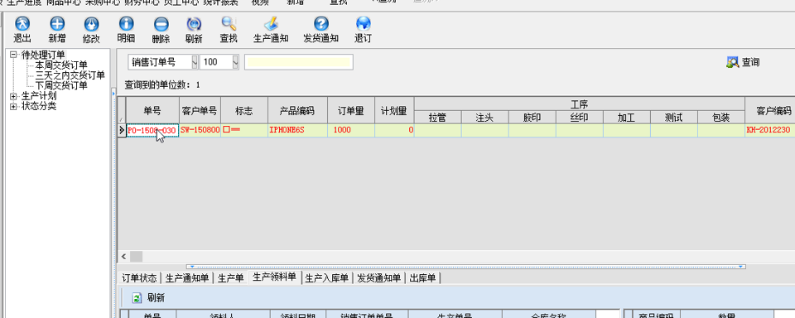Click the 删除 delete icon
The image size is (795, 318).
pyautogui.click(x=161, y=24)
